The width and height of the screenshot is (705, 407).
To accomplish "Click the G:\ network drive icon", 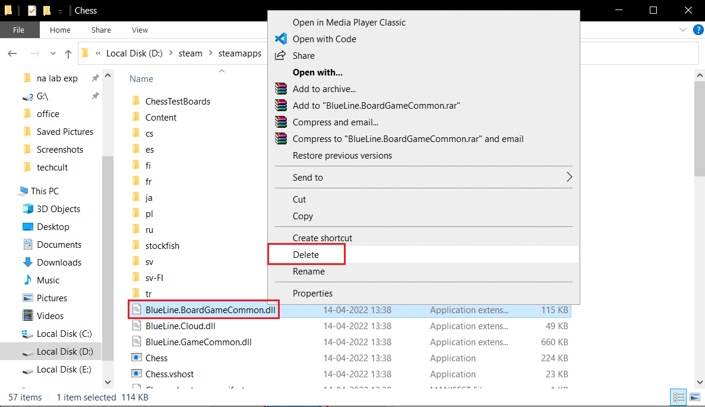I will pyautogui.click(x=28, y=96).
